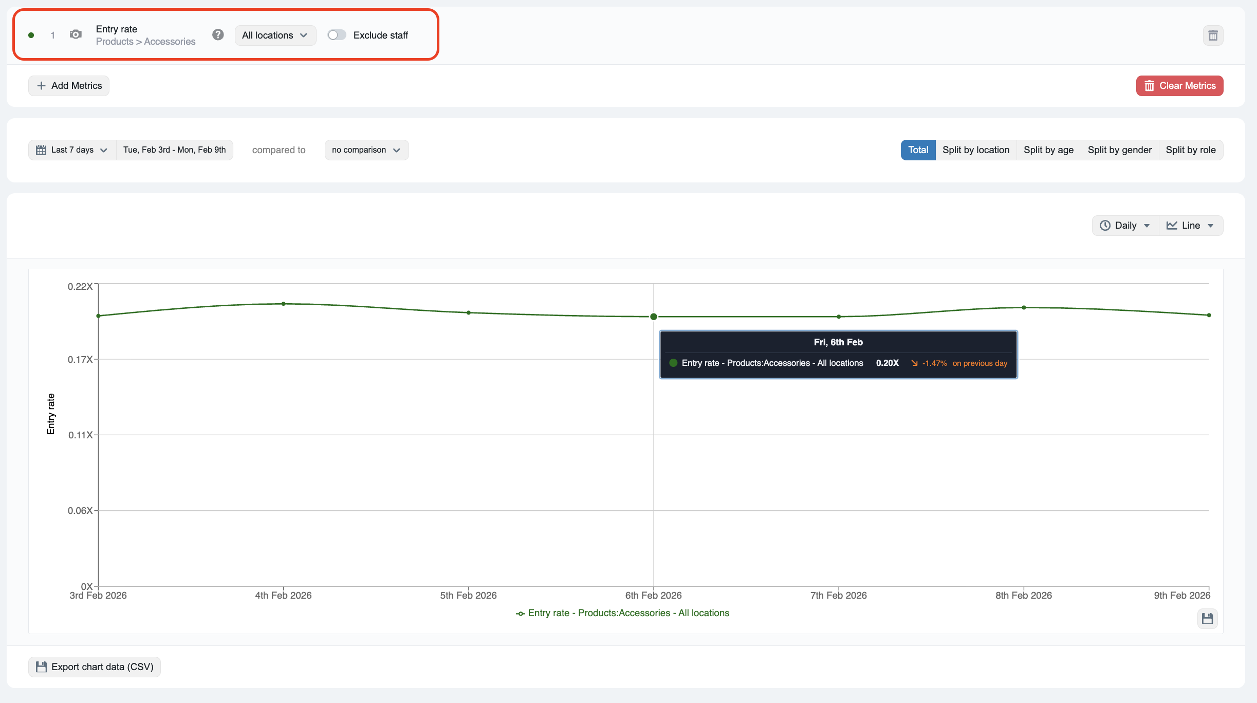Screen dimensions: 1257x703
Task: Click the save chart image icon
Action: 1207,619
